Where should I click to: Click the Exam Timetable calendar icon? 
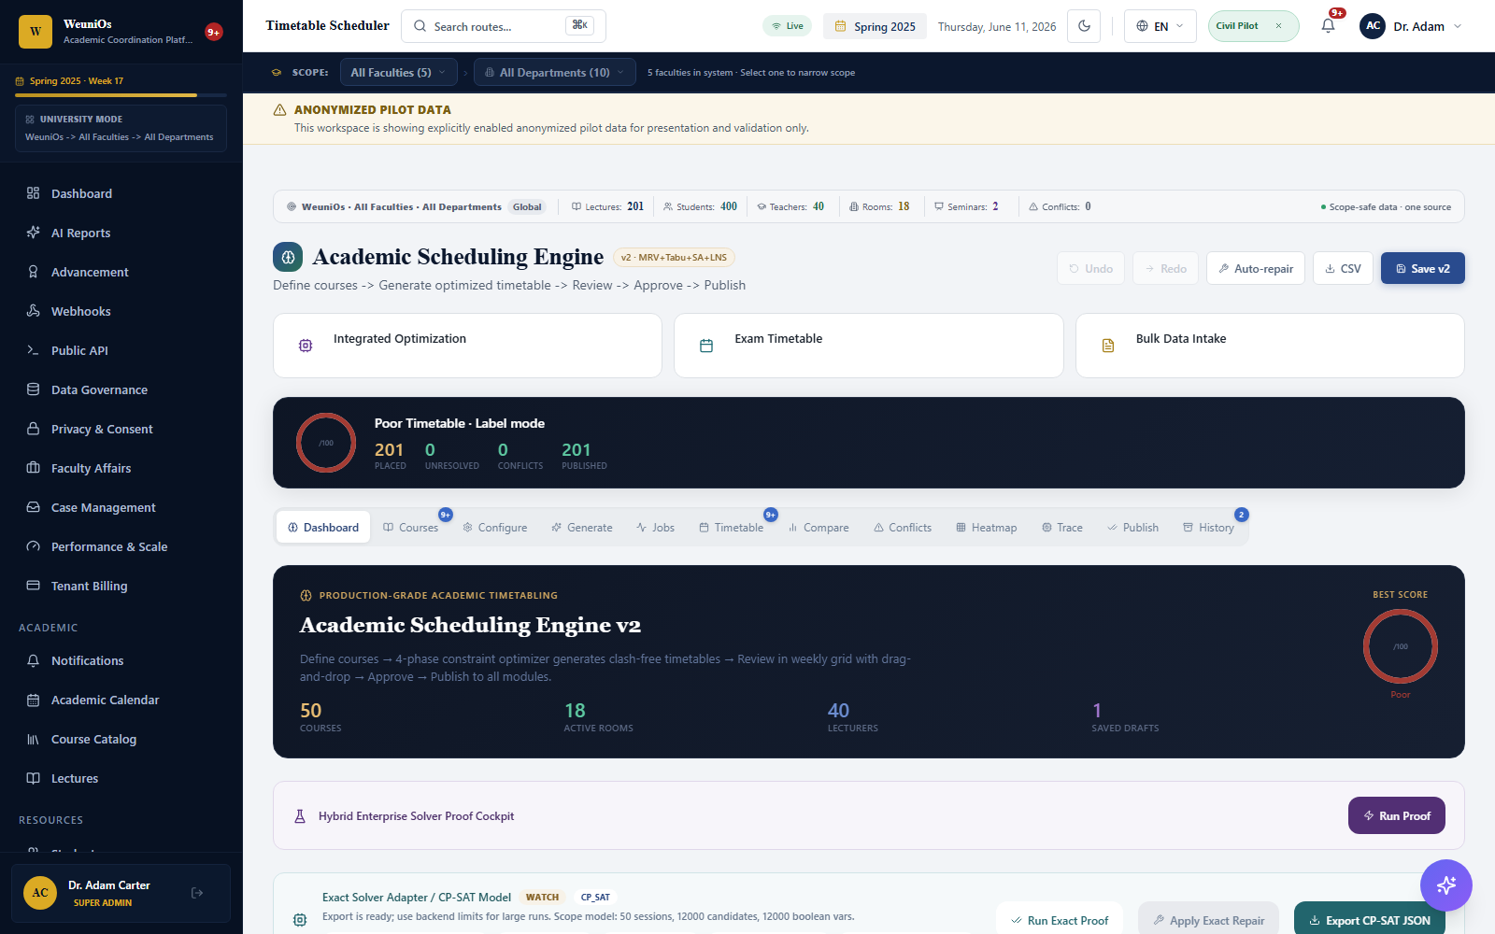tap(706, 346)
